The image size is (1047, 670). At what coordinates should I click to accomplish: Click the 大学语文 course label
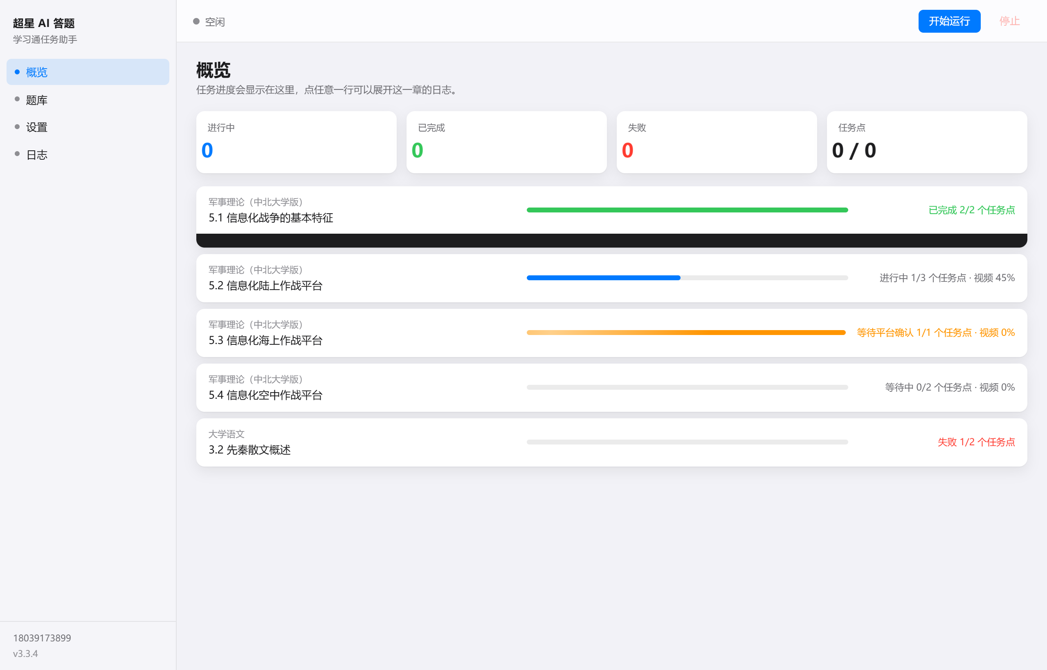point(227,434)
